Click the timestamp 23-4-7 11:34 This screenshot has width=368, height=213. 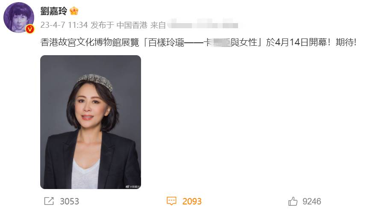(x=64, y=25)
